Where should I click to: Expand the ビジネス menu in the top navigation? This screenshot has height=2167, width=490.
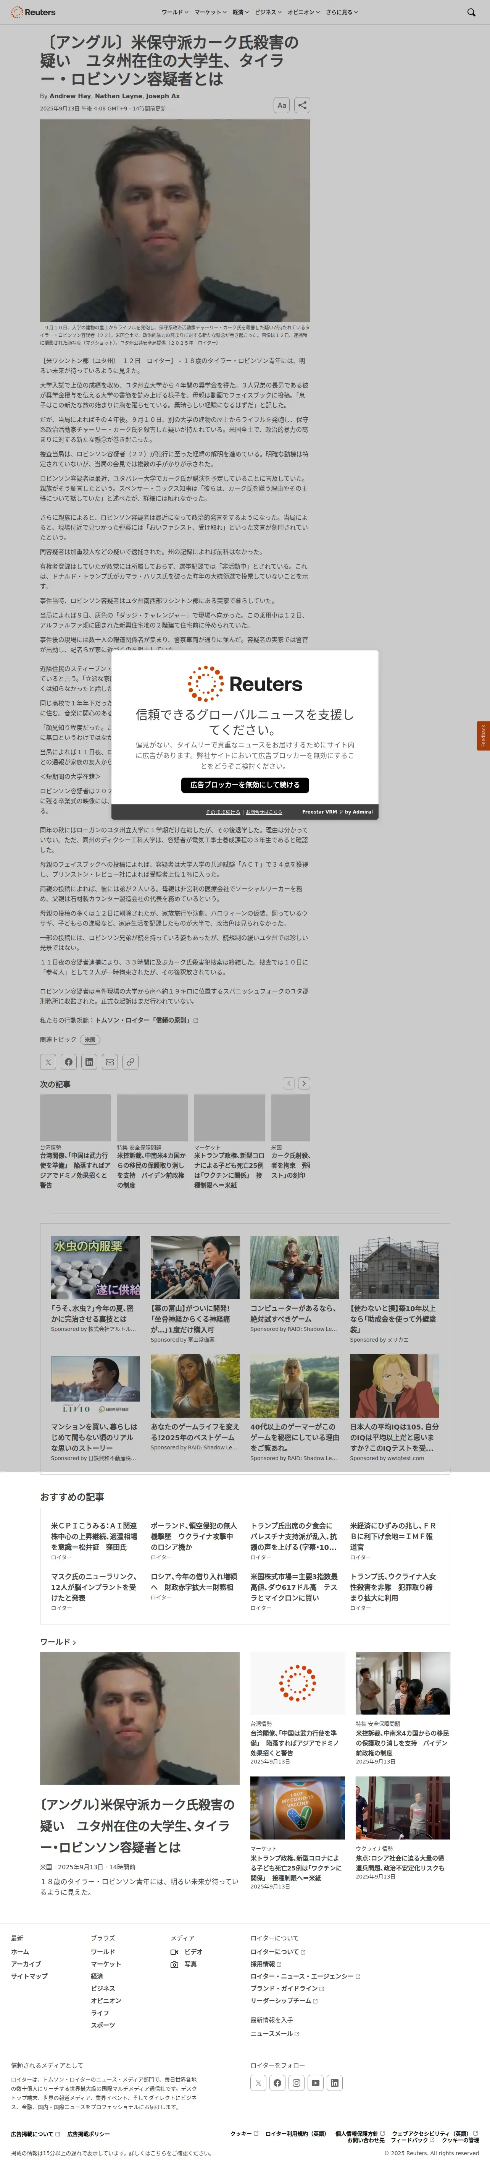(x=268, y=13)
